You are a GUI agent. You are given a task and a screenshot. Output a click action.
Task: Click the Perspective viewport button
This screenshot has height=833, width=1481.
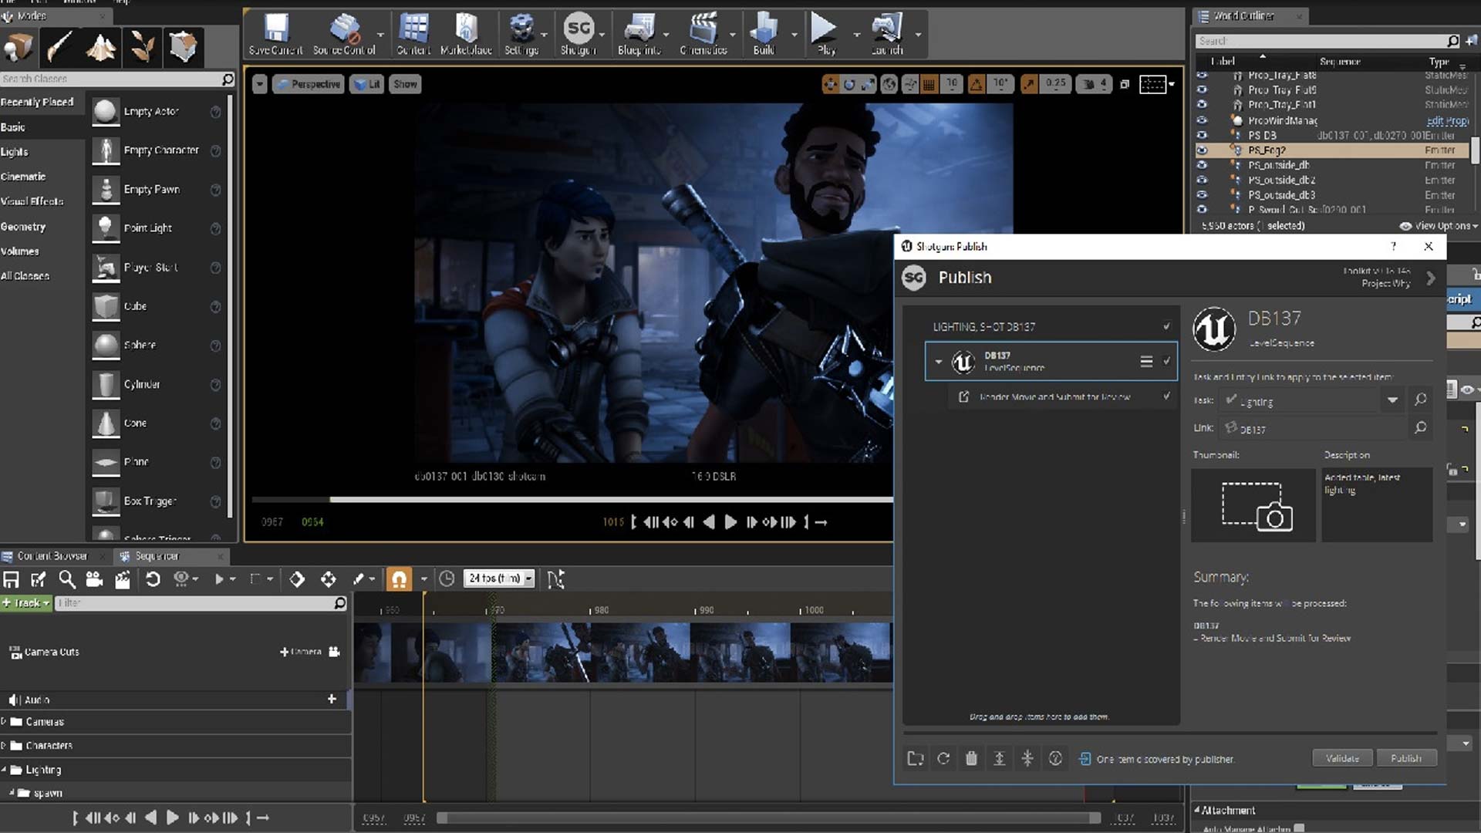308,84
